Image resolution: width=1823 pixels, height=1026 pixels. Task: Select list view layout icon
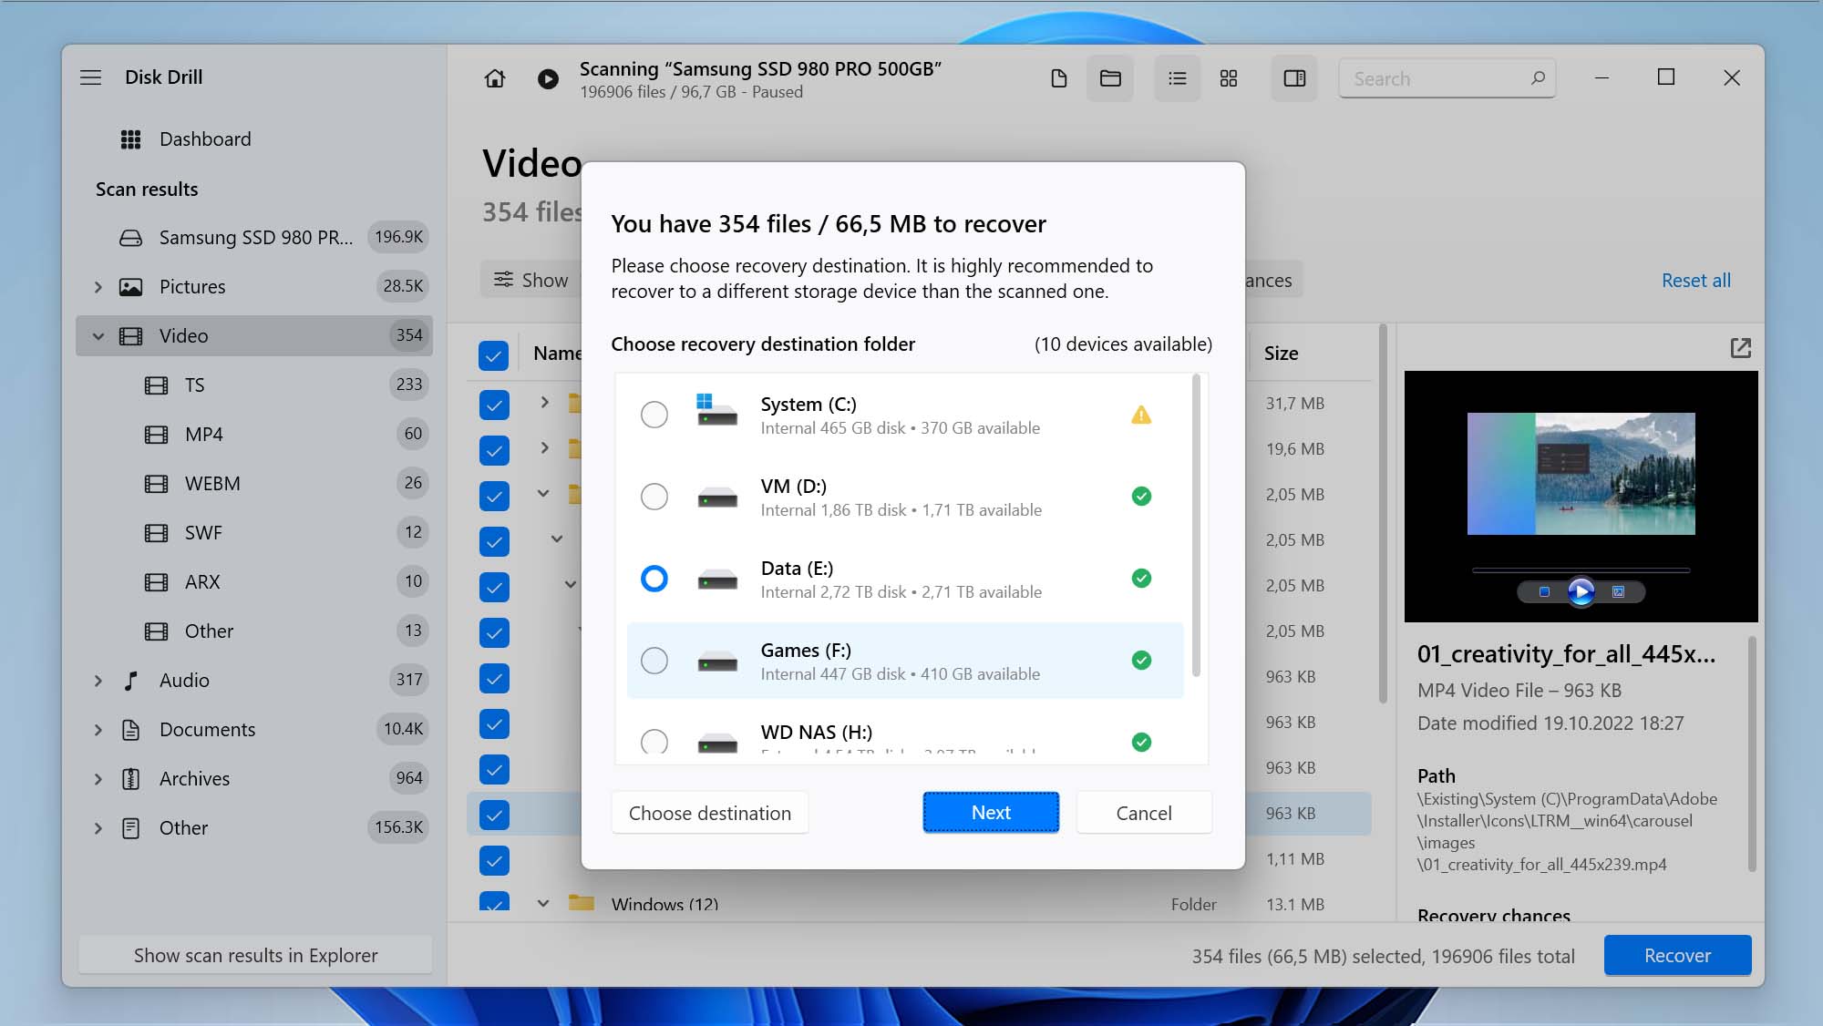tap(1177, 78)
